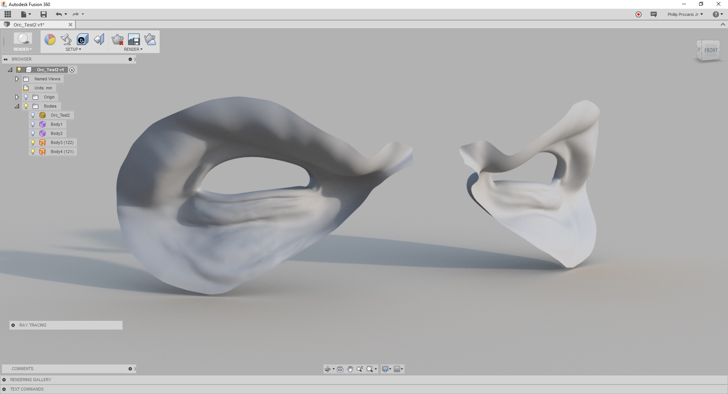This screenshot has height=394, width=728.
Task: Minimize the BROWSER panel using minus button
Action: click(x=130, y=59)
